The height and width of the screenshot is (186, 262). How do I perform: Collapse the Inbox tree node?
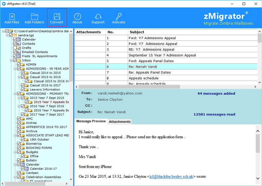(11, 60)
